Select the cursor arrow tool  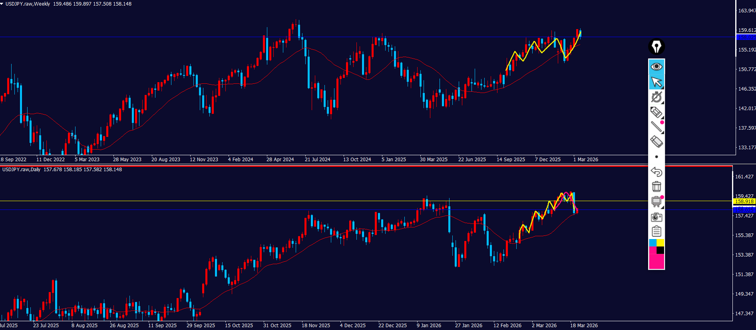click(x=656, y=82)
